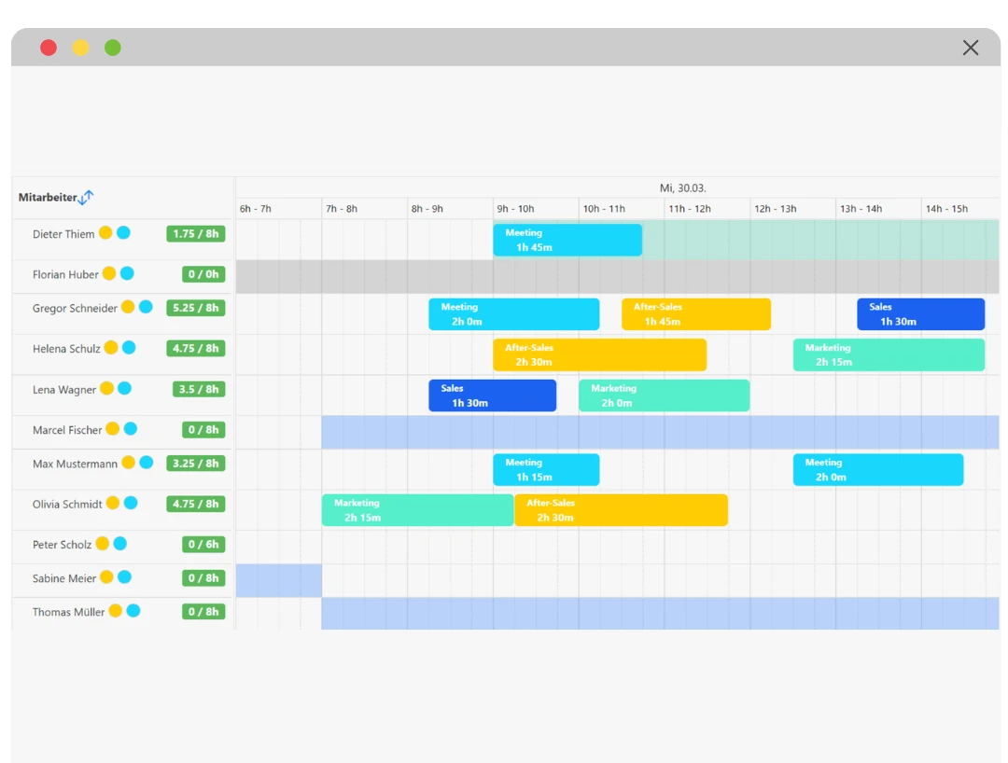Click the yellow dot beside Thomas Müller

(115, 611)
